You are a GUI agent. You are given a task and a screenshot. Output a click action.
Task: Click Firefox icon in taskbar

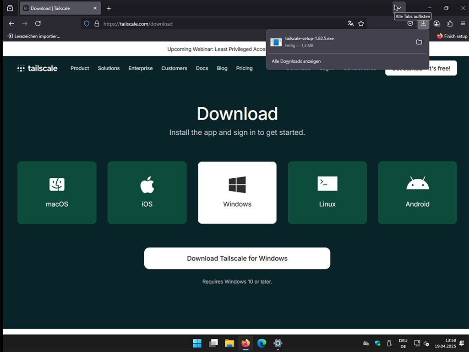pyautogui.click(x=245, y=343)
